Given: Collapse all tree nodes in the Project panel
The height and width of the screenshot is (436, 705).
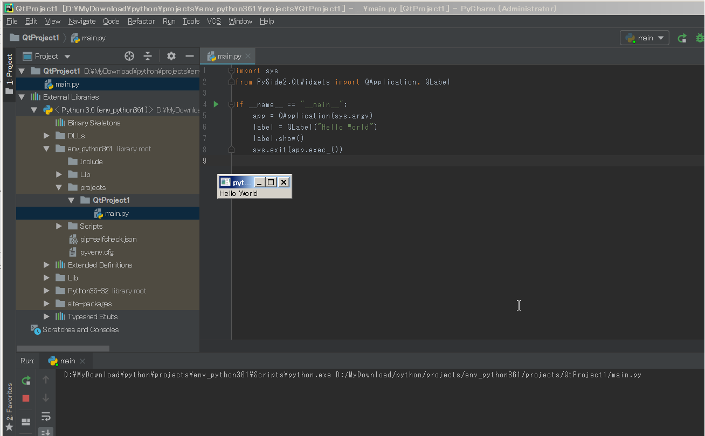Looking at the screenshot, I should (148, 56).
